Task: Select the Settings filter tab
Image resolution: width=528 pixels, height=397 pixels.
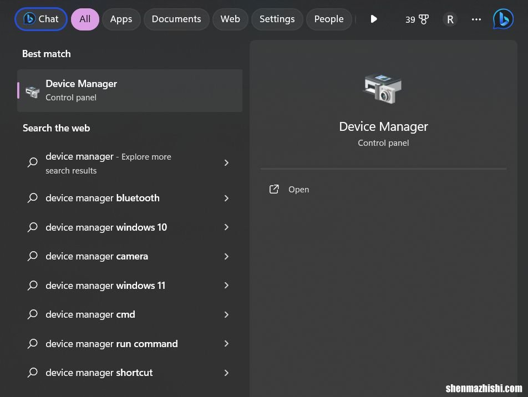Action: 277,19
